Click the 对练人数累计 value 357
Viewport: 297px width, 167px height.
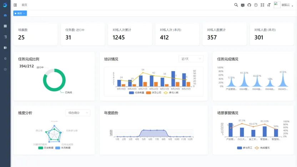(212, 37)
